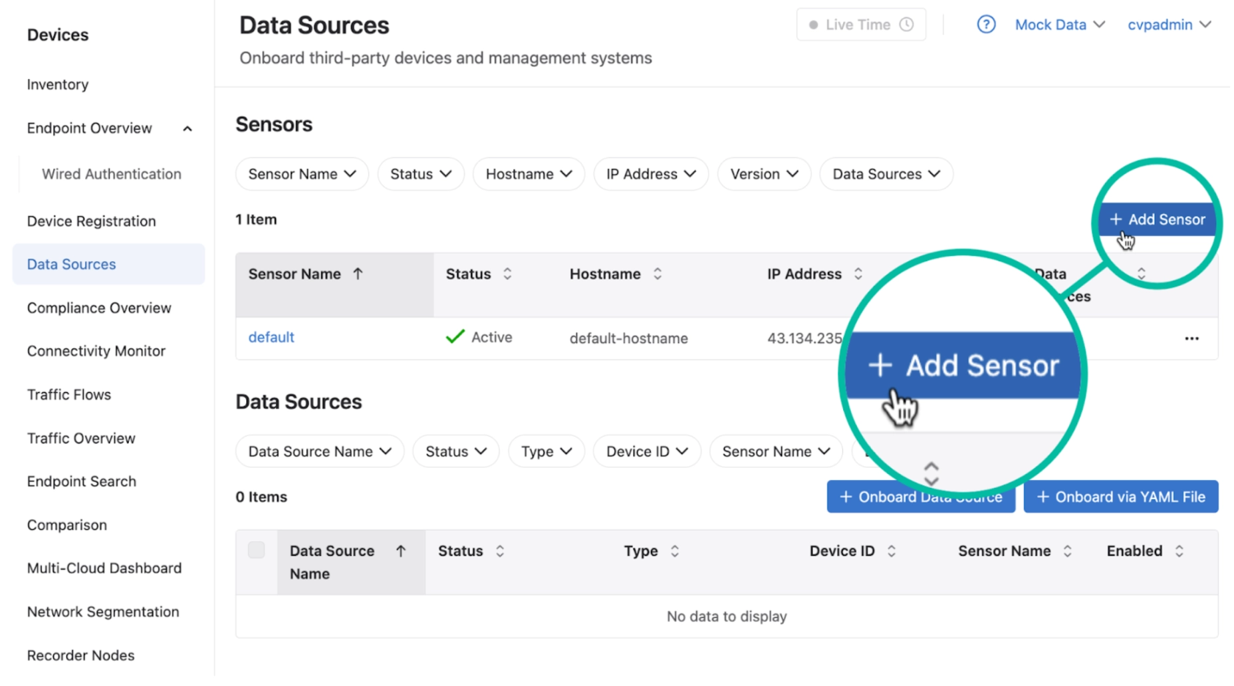
Task: Go to Wired Authentication
Action: coord(112,174)
